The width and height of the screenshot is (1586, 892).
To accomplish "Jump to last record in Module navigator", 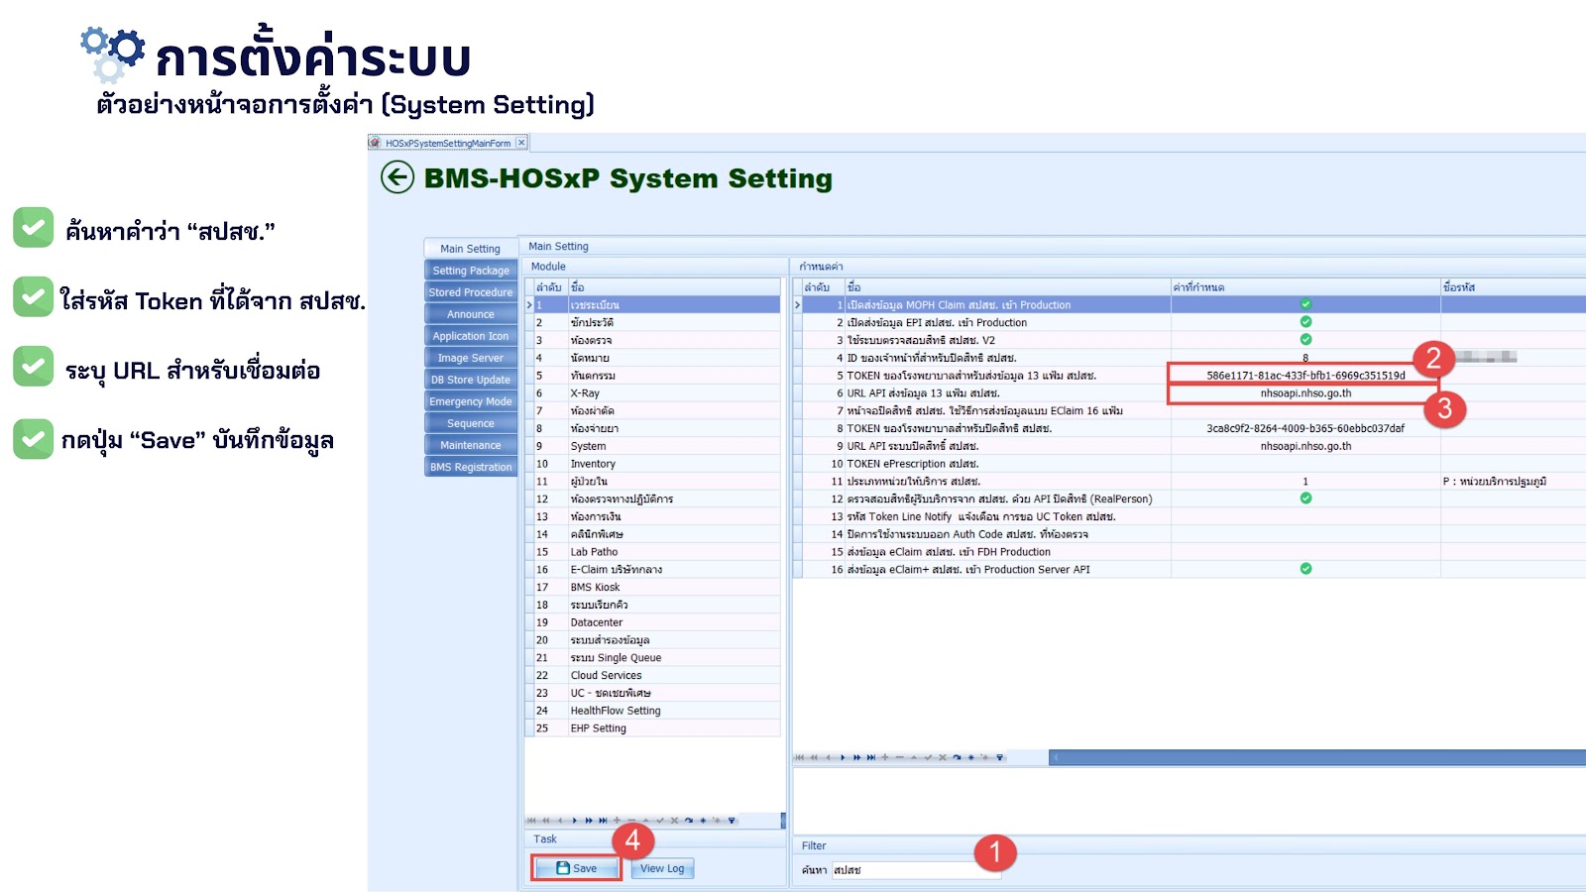I will (603, 821).
